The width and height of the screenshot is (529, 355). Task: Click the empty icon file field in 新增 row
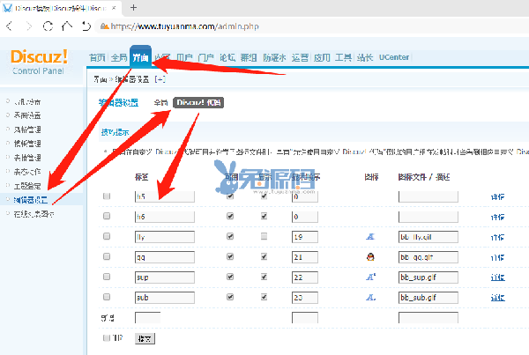(x=428, y=318)
